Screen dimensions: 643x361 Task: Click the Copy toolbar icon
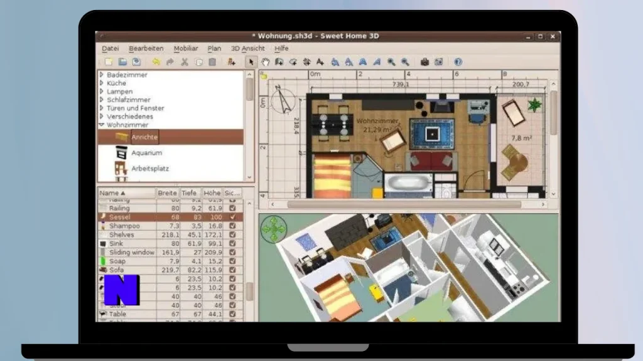pos(199,62)
